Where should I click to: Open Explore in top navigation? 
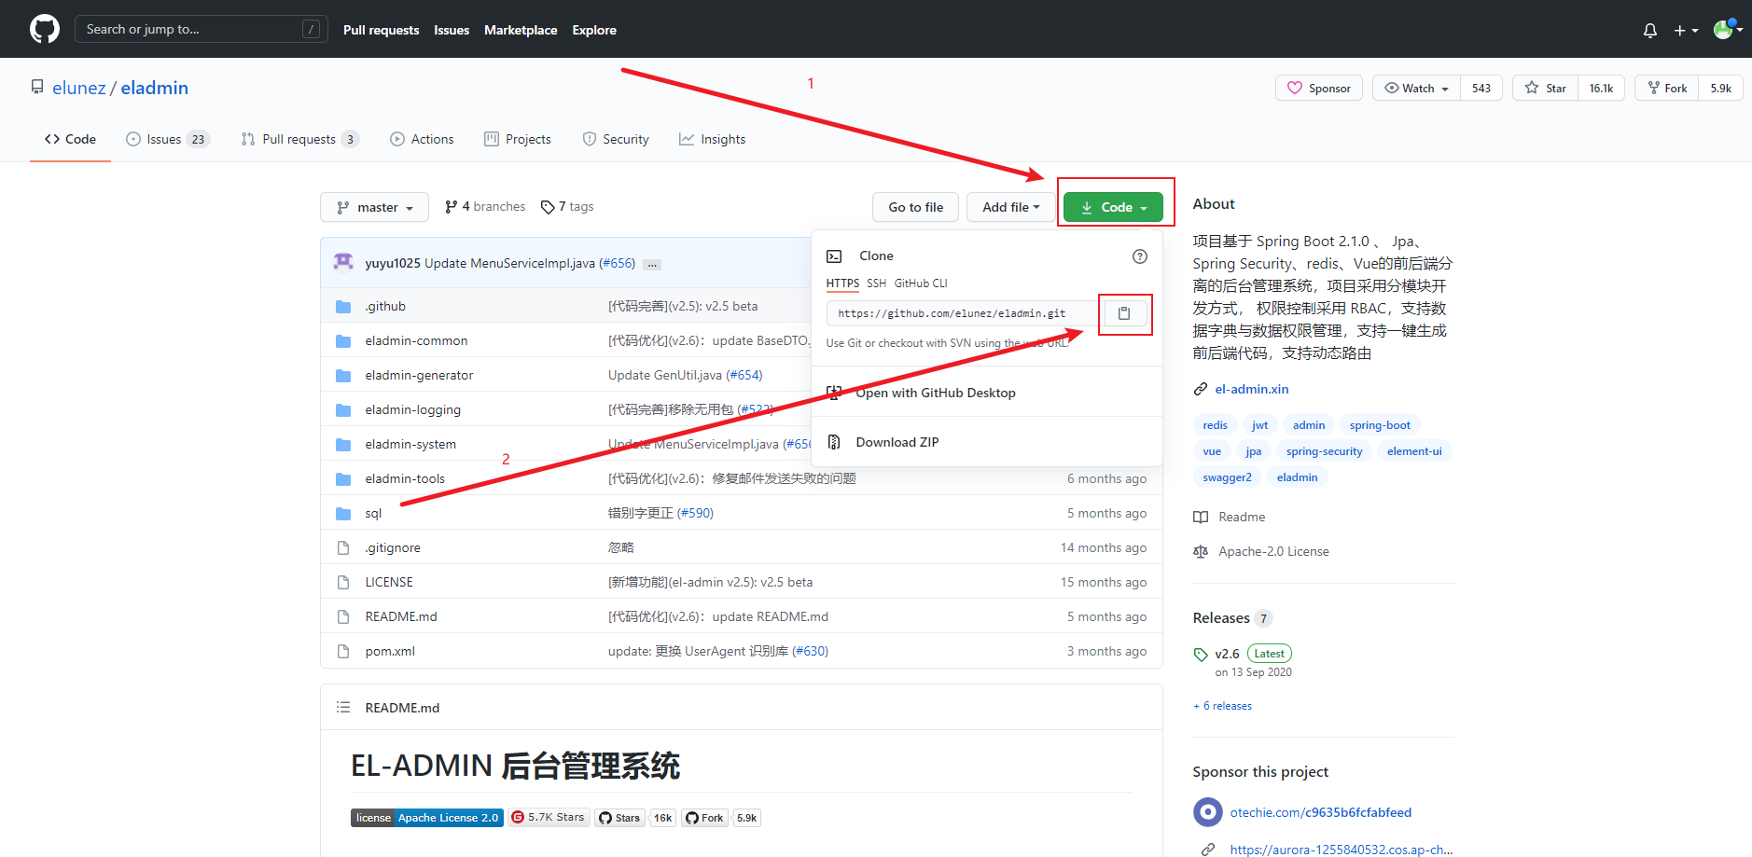point(594,30)
